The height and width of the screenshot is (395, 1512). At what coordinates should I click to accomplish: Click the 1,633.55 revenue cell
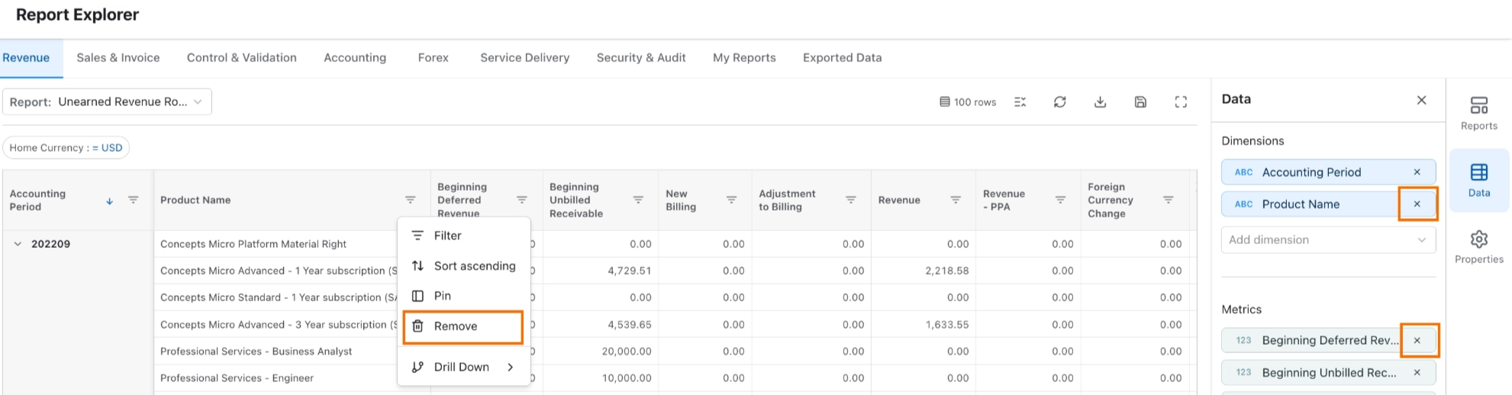click(x=946, y=325)
